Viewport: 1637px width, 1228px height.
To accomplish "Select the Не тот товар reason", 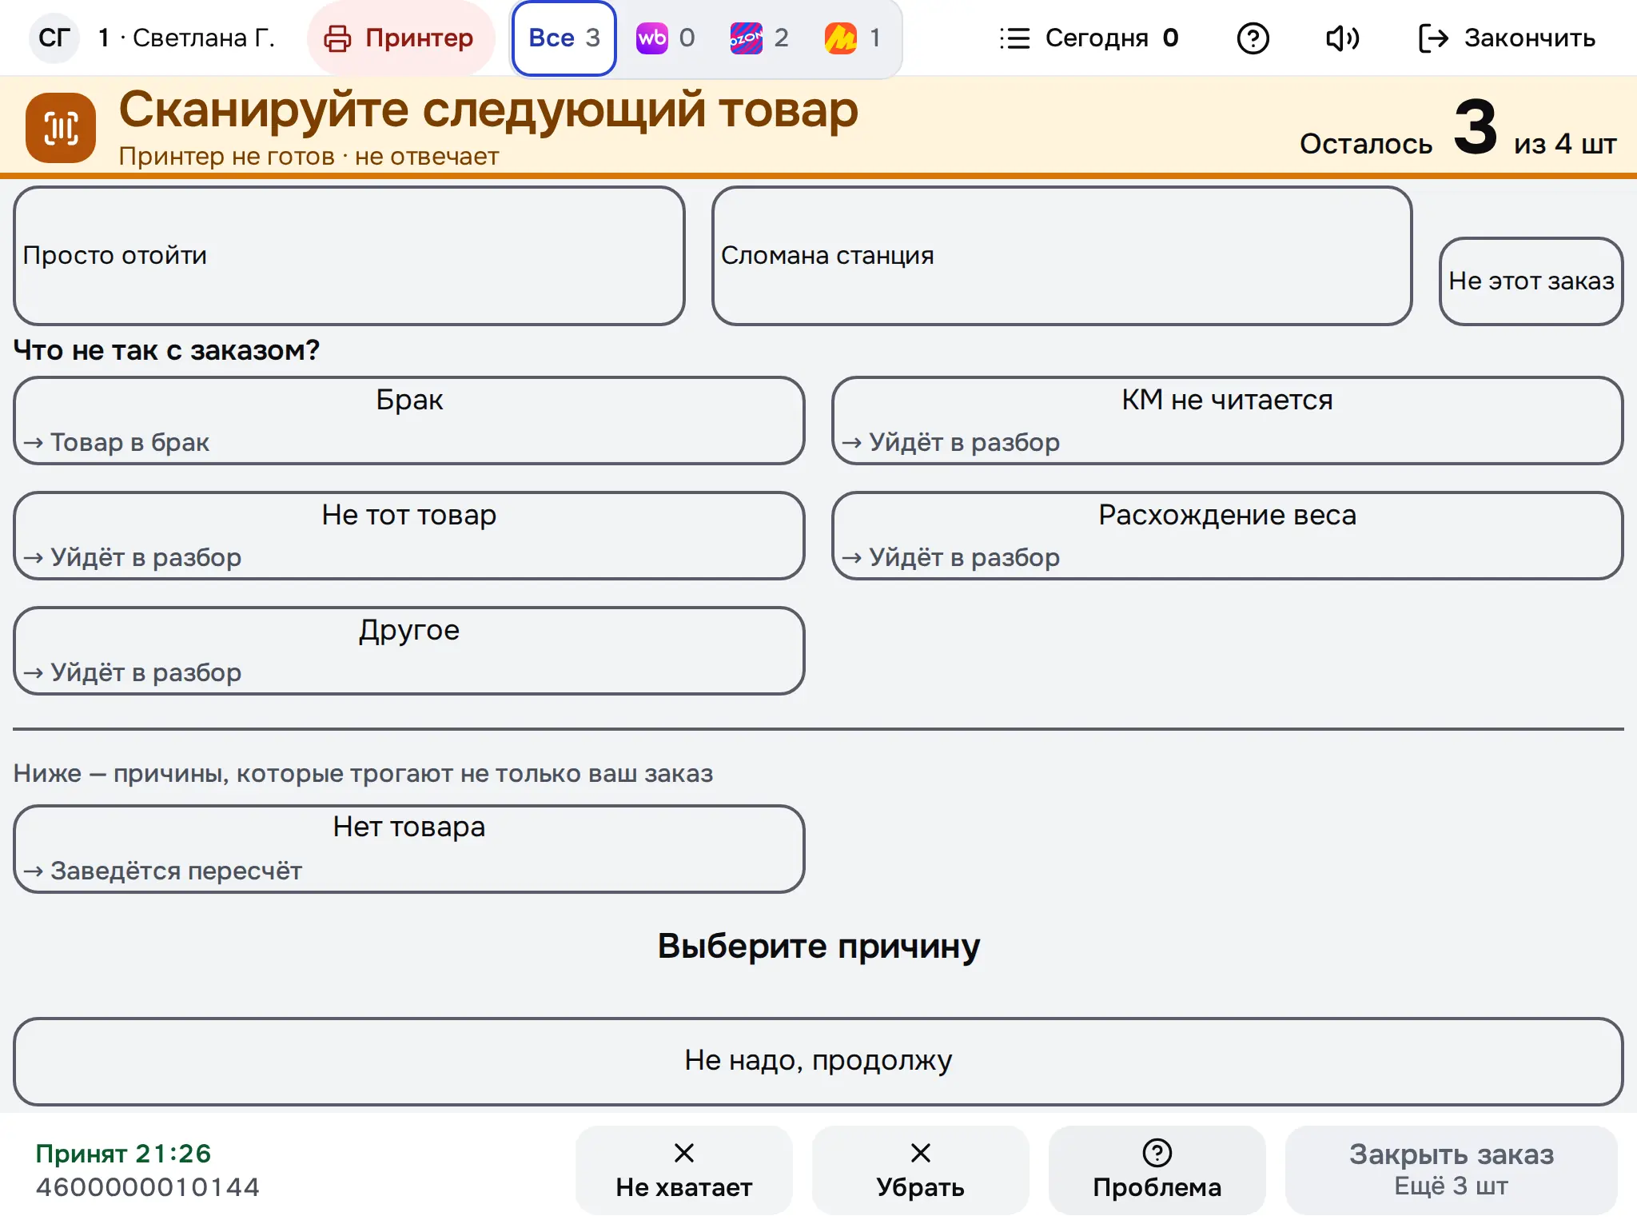I will 409,536.
